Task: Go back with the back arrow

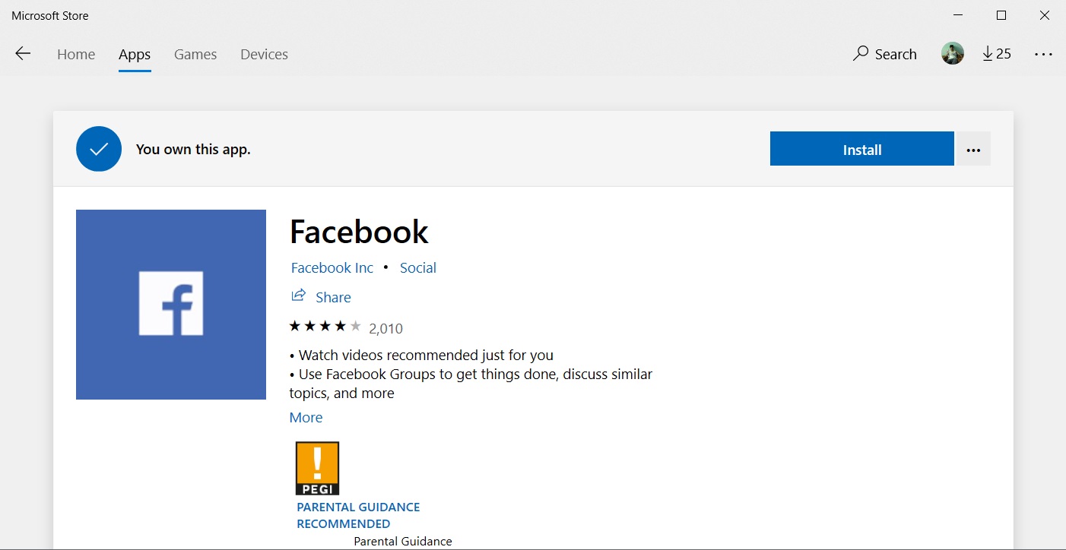Action: [23, 53]
